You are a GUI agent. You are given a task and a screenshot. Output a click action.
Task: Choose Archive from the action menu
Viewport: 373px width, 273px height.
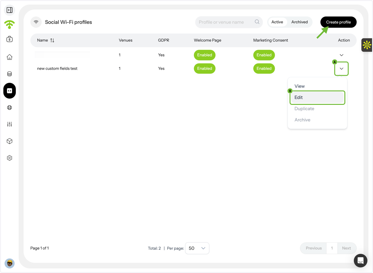pyautogui.click(x=317, y=120)
